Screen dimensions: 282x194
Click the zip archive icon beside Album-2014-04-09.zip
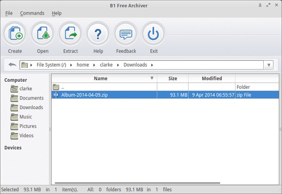tap(56, 94)
